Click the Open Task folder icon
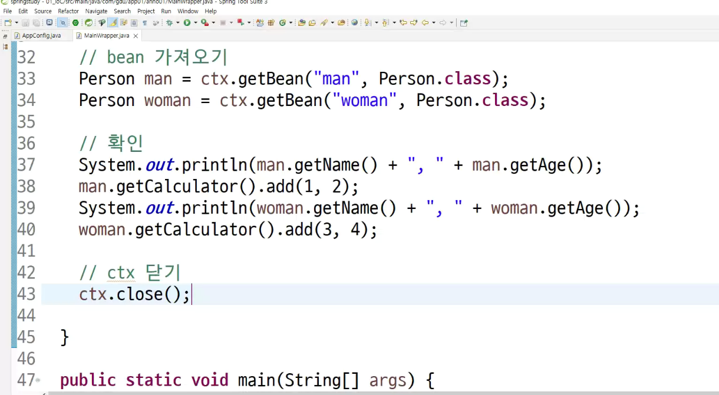Image resolution: width=719 pixels, height=395 pixels. point(312,23)
